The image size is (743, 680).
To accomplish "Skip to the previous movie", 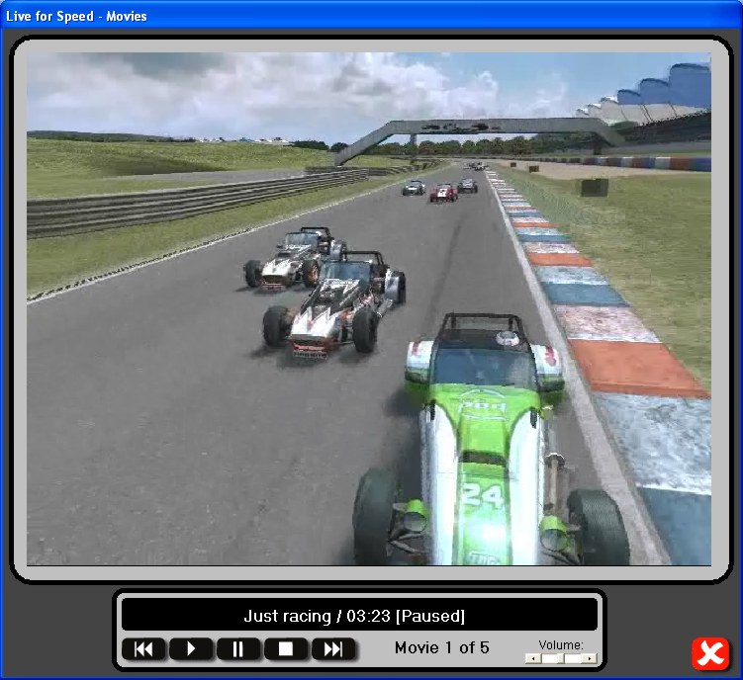I will click(x=144, y=648).
